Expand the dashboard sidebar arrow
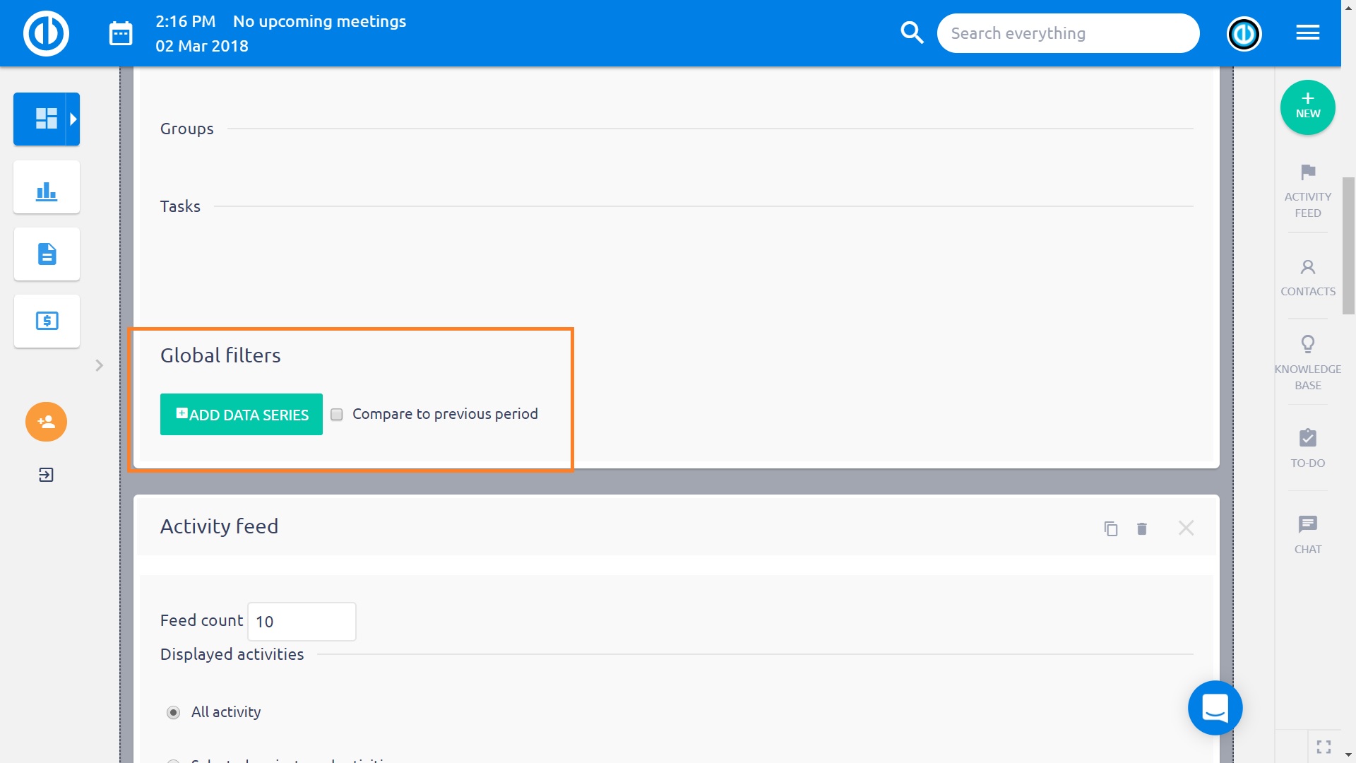The image size is (1356, 763). pyautogui.click(x=73, y=119)
